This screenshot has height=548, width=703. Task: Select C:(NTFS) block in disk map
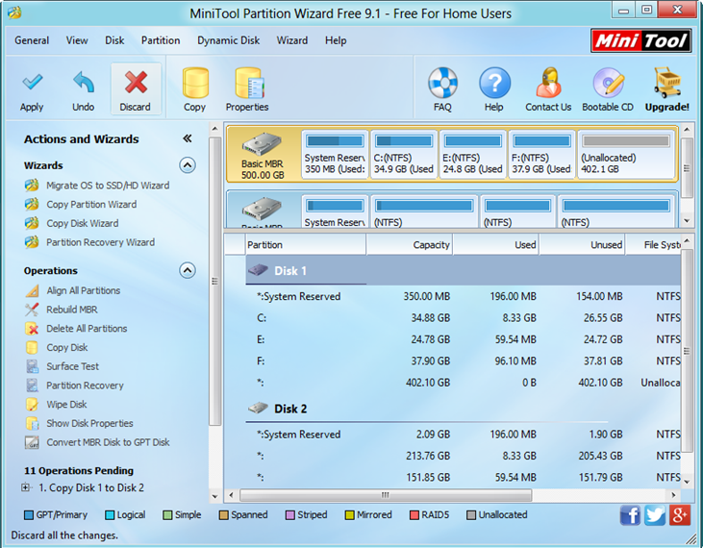(x=404, y=155)
